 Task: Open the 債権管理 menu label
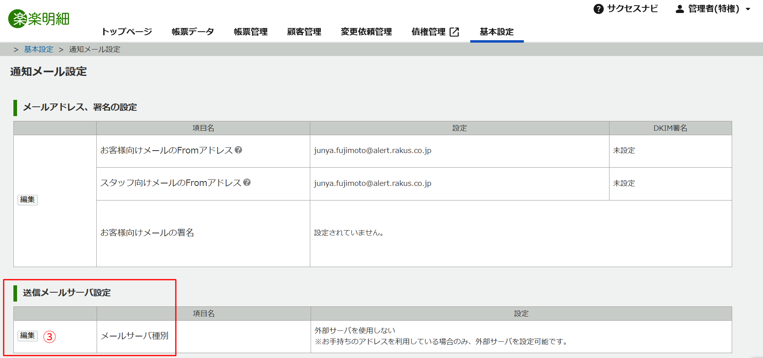[428, 32]
